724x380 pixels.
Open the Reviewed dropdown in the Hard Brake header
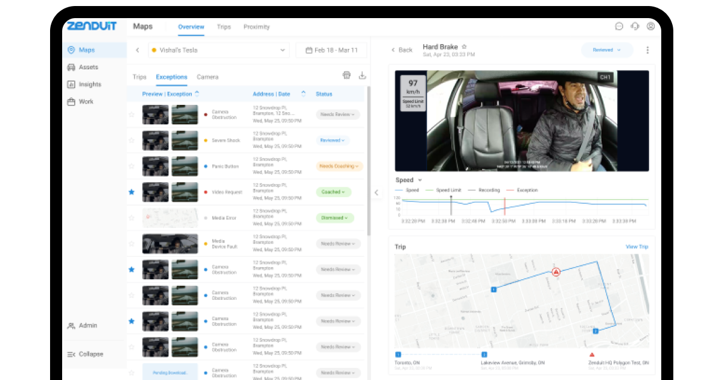(x=607, y=50)
